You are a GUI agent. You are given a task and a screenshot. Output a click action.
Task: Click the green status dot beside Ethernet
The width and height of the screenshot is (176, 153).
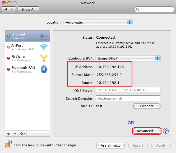(x=8, y=36)
